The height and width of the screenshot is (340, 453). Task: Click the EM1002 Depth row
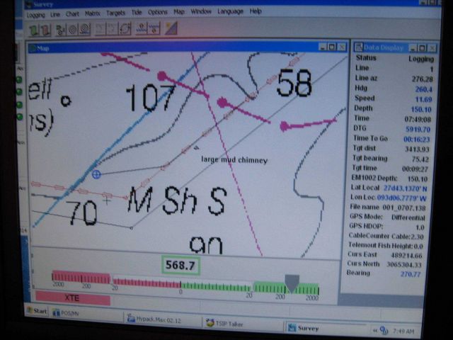(x=389, y=178)
